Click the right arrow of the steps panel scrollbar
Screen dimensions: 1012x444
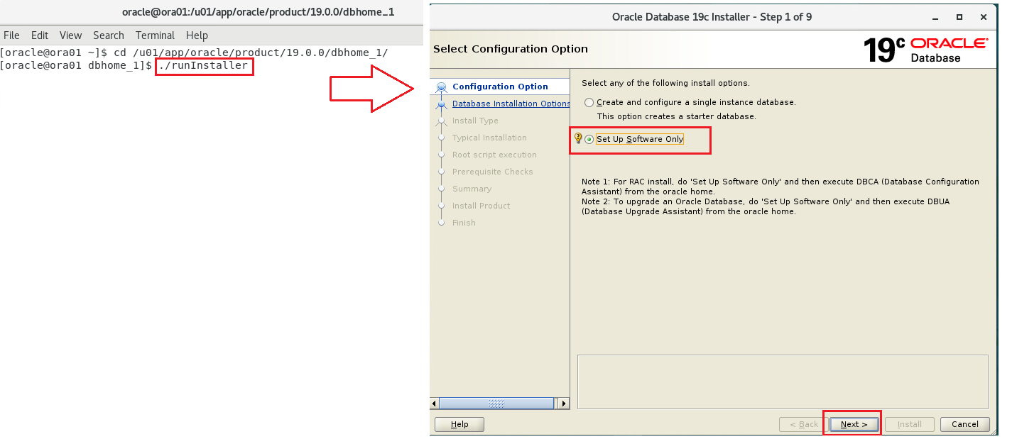(x=564, y=404)
